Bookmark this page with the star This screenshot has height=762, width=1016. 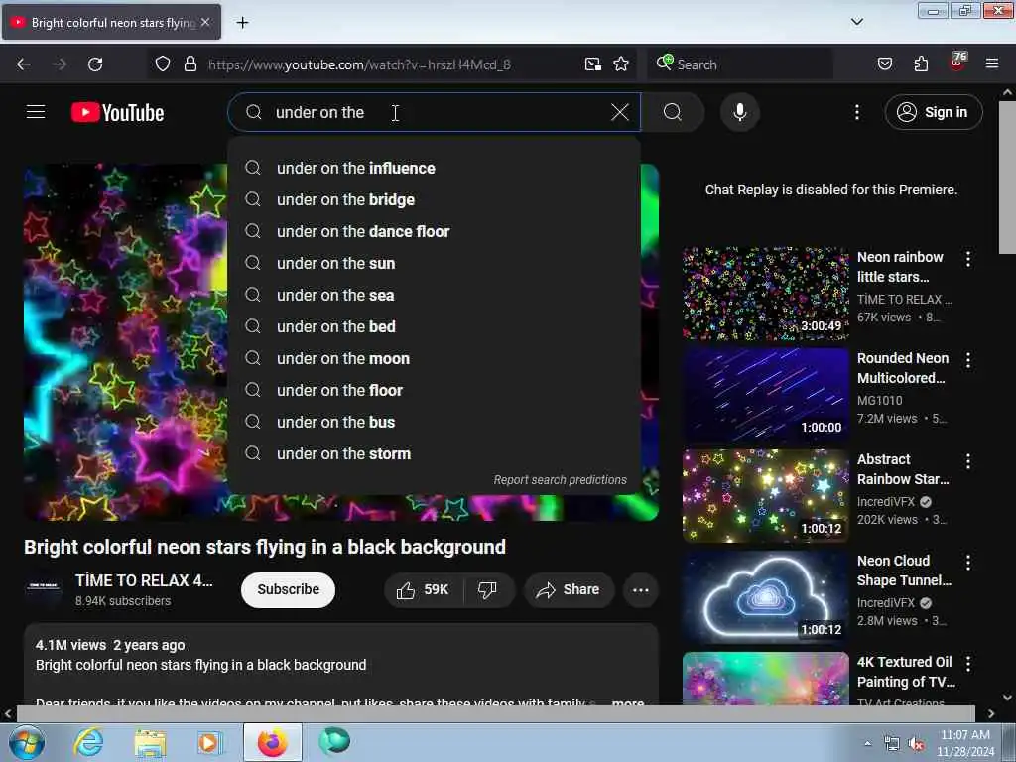tap(621, 64)
